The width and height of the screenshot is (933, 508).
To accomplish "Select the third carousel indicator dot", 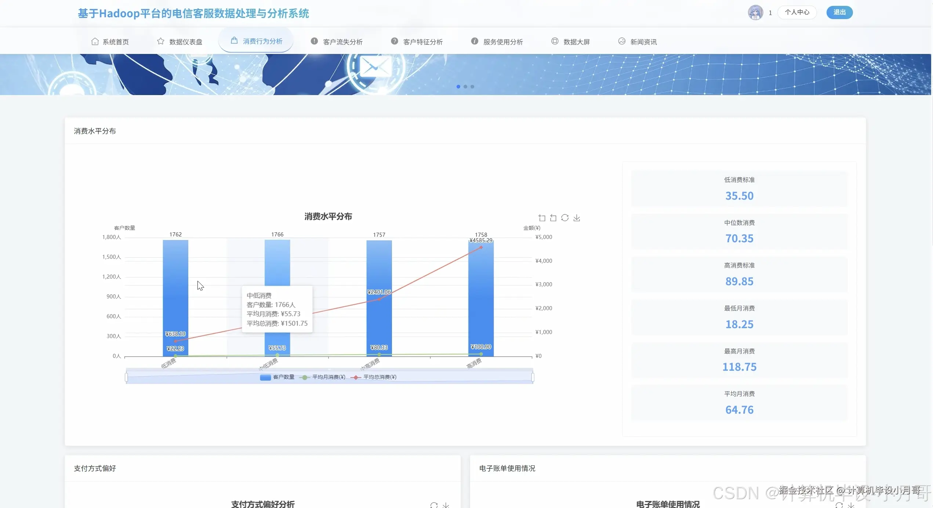I will pyautogui.click(x=472, y=87).
